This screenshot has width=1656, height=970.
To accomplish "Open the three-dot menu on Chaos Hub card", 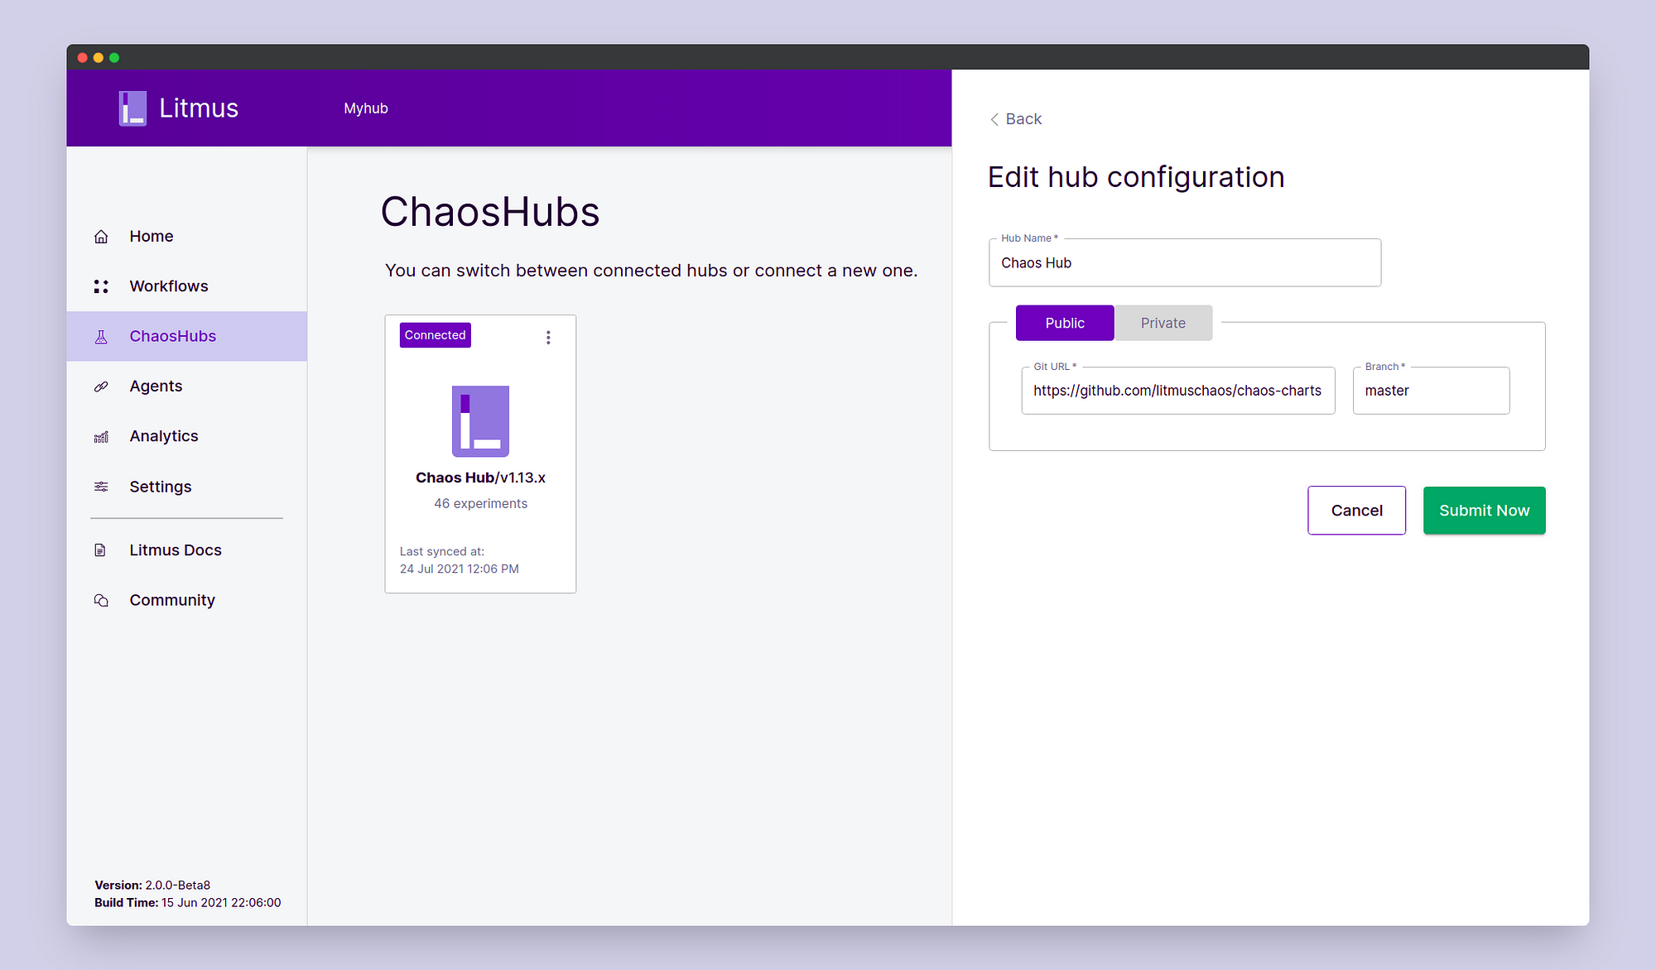I will [548, 338].
